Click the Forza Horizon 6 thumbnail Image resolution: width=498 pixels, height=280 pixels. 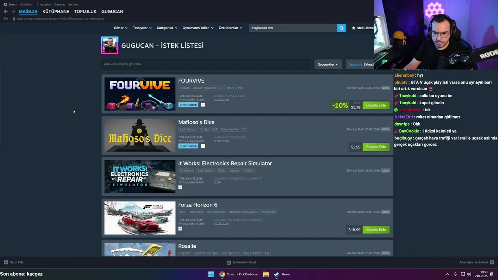pyautogui.click(x=140, y=218)
